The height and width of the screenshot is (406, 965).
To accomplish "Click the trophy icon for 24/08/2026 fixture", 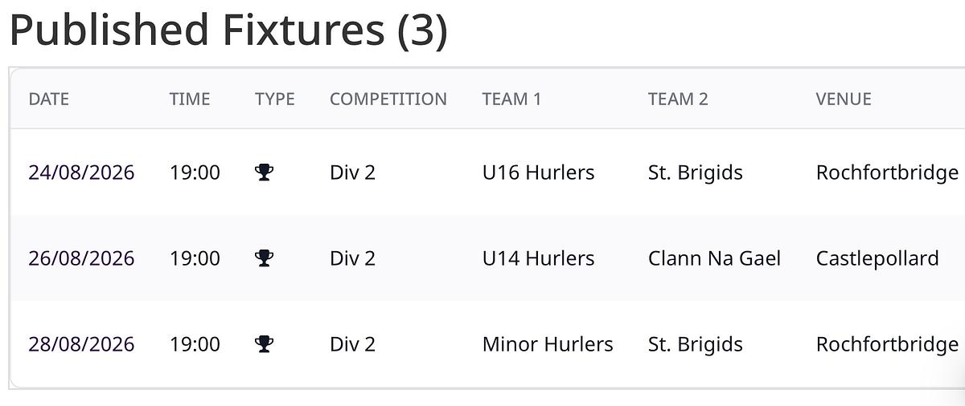I will point(264,172).
